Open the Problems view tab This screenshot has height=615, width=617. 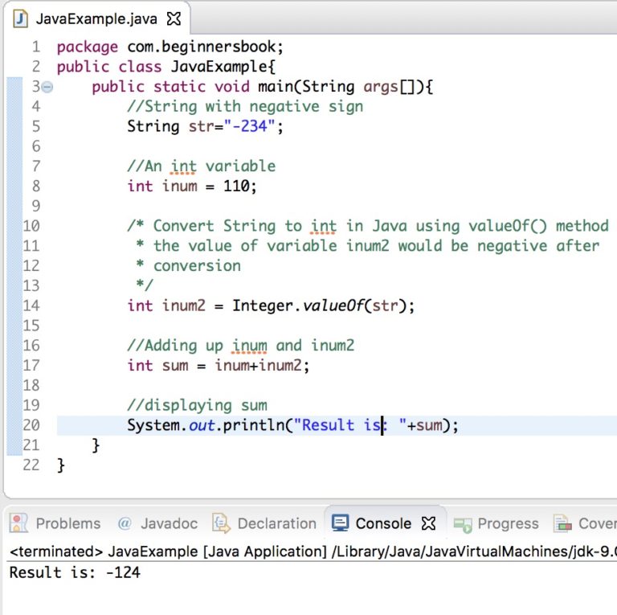click(x=67, y=523)
